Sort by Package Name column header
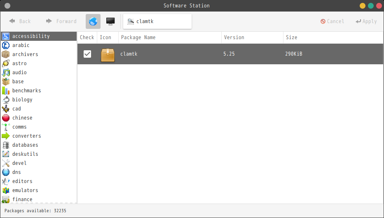 click(x=170, y=37)
